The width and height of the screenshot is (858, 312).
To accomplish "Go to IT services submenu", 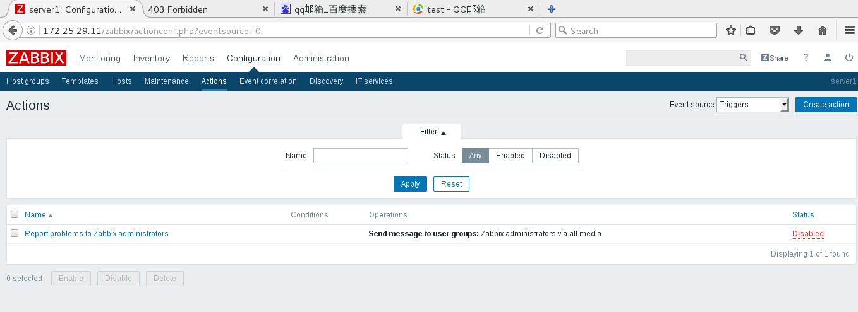I will coord(374,81).
